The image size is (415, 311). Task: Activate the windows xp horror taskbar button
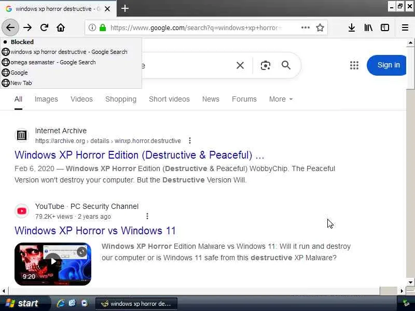[136, 304]
